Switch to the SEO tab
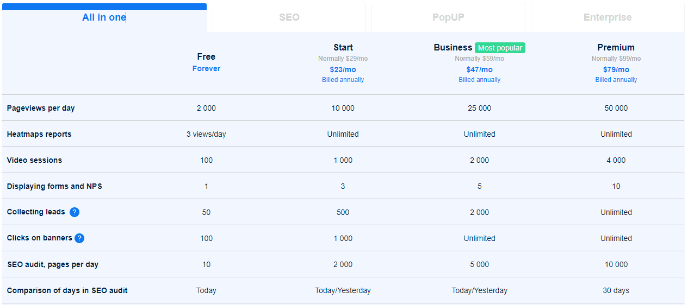Image resolution: width=688 pixels, height=305 pixels. (289, 17)
